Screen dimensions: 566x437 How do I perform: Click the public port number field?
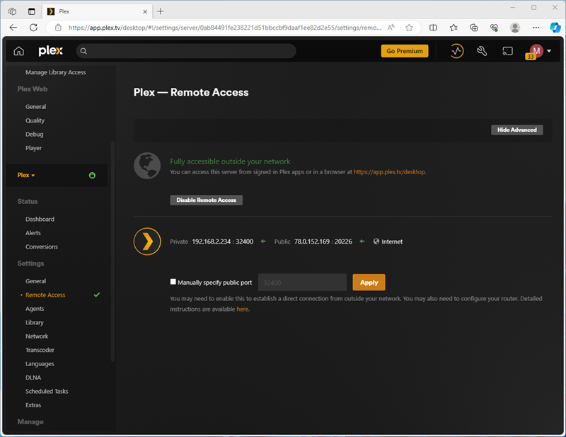[302, 282]
